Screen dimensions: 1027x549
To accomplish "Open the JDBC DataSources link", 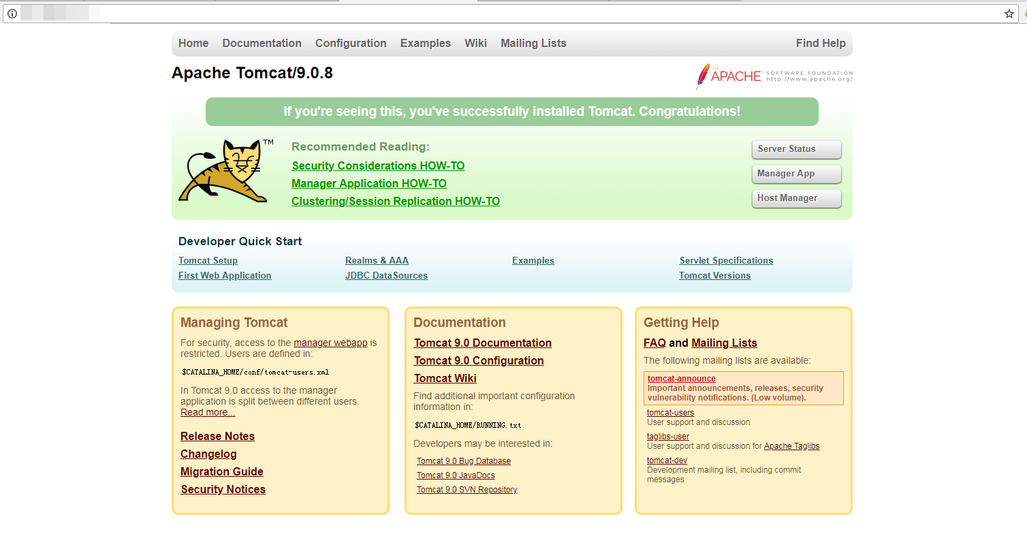I will tap(386, 276).
